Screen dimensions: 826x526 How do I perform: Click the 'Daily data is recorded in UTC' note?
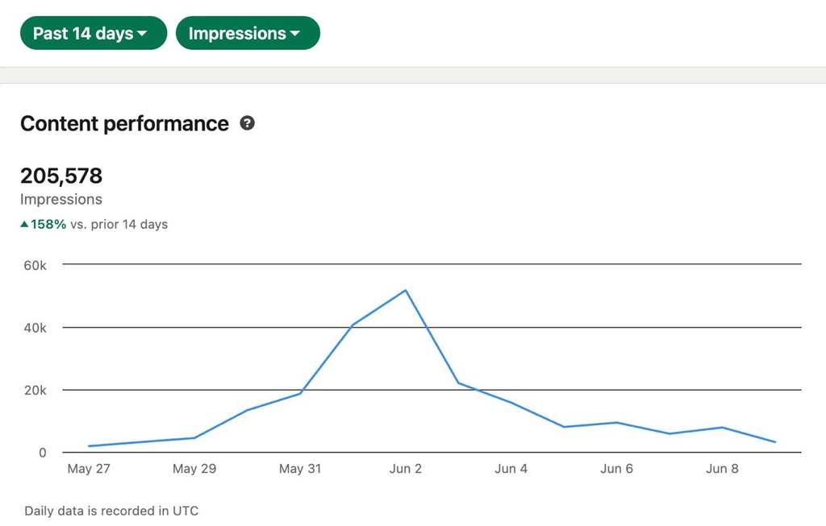(111, 511)
